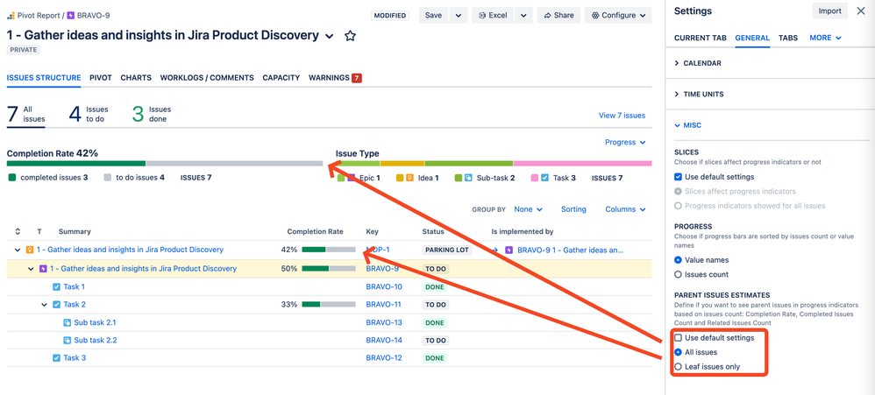This screenshot has height=395, width=875.
Task: Open the Worklogs / Comments tab
Action: pyautogui.click(x=207, y=78)
